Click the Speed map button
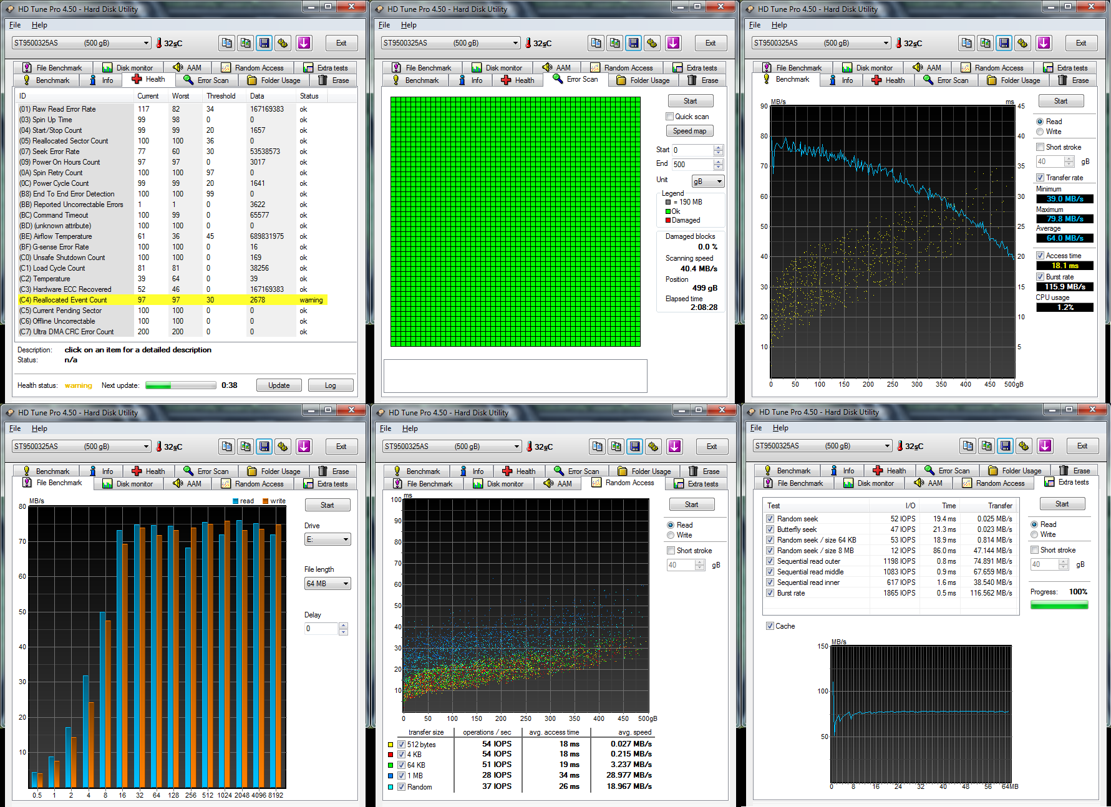The height and width of the screenshot is (807, 1111). tap(689, 131)
